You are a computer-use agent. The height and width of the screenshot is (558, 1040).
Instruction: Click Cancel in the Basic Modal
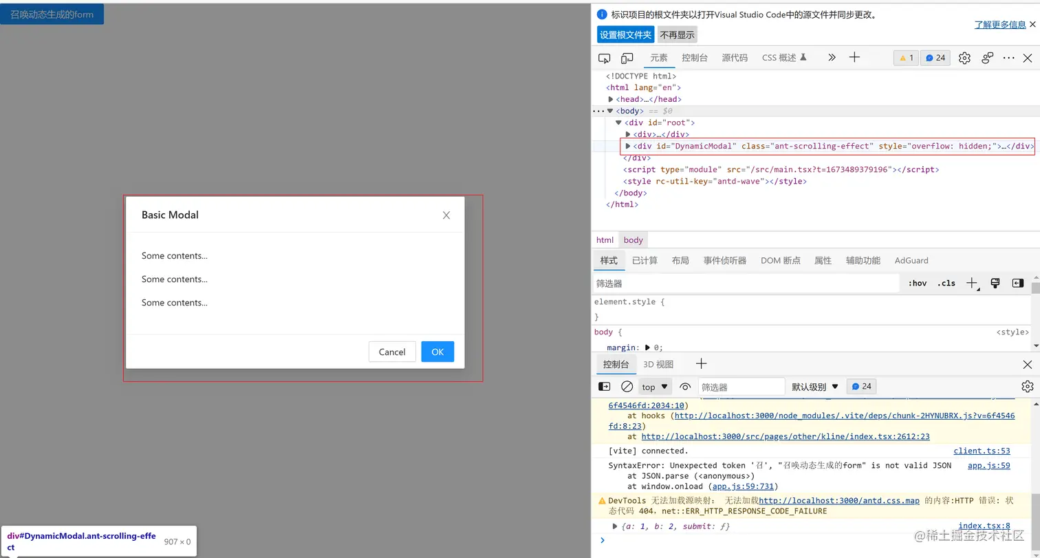[392, 352]
